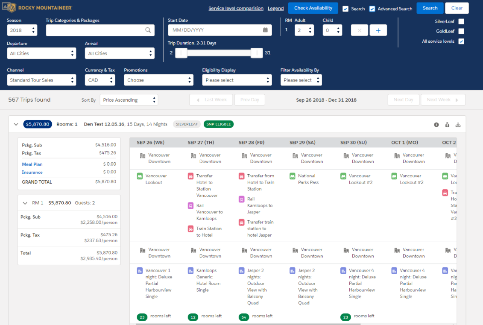This screenshot has width=483, height=325.
Task: Focus the Trip Categories & Packages field
Action: [100, 30]
